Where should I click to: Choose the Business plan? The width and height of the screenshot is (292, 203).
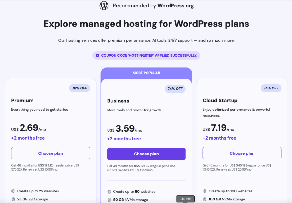tap(146, 154)
